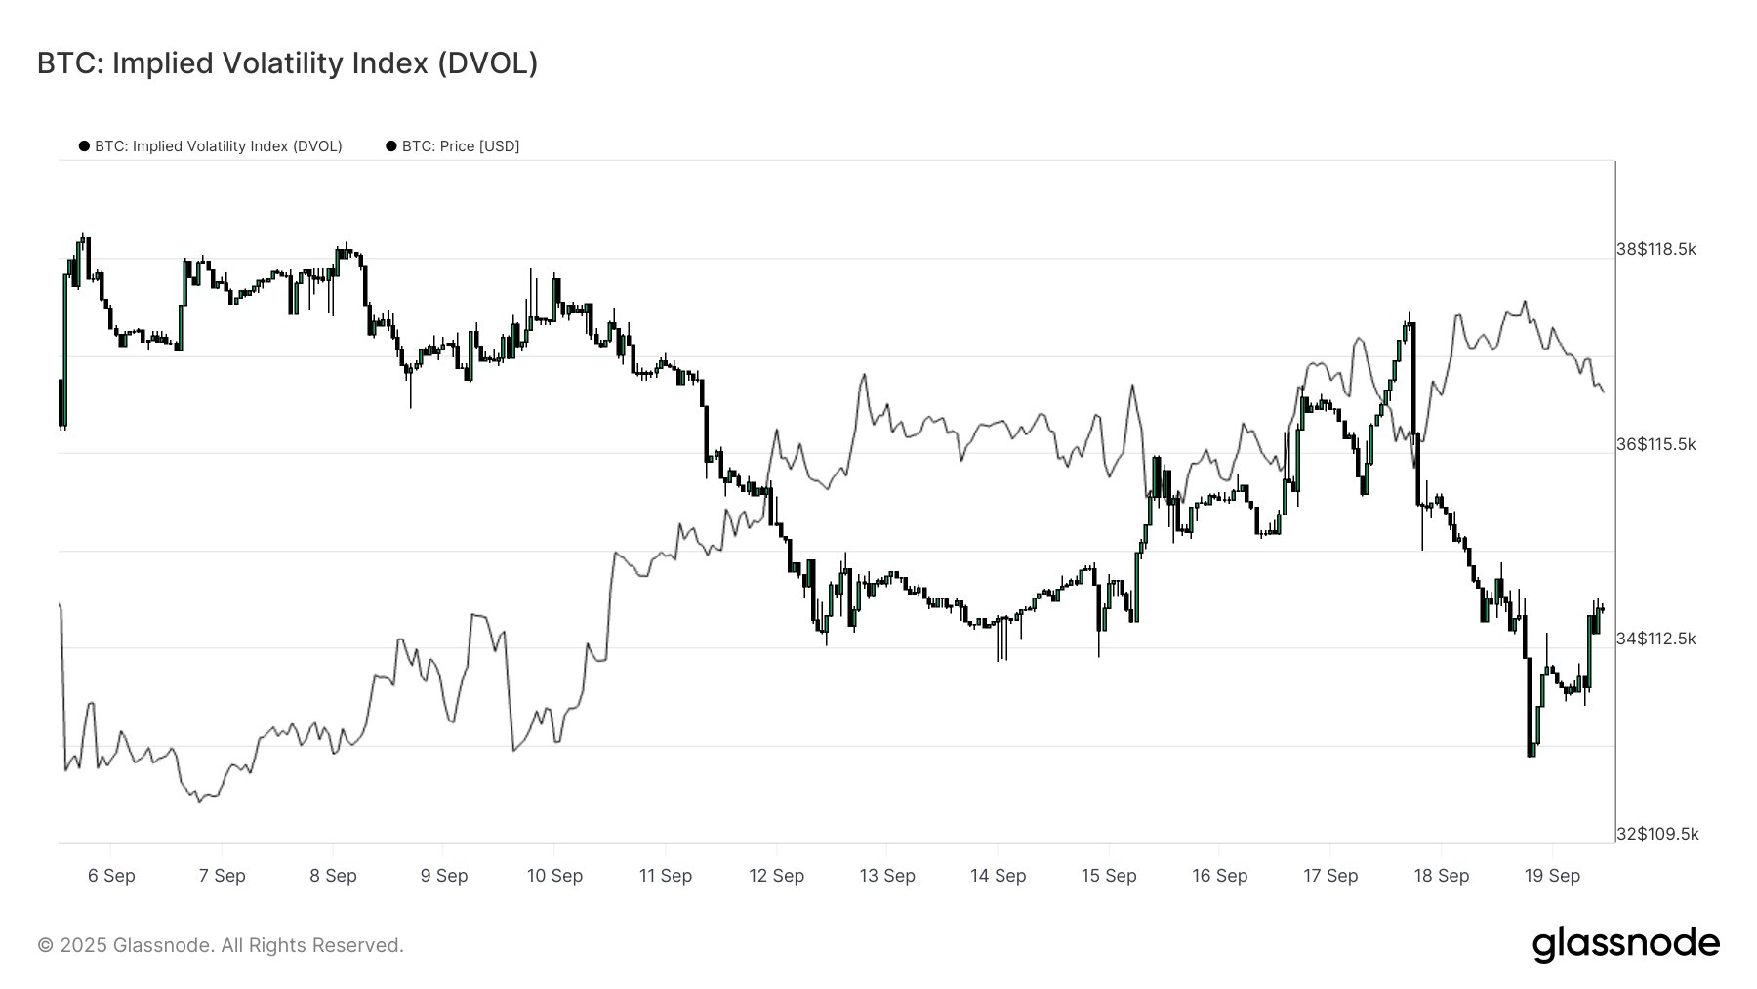The image size is (1757, 989).
Task: Click the 36 / $115.5k y-axis label
Action: point(1656,444)
